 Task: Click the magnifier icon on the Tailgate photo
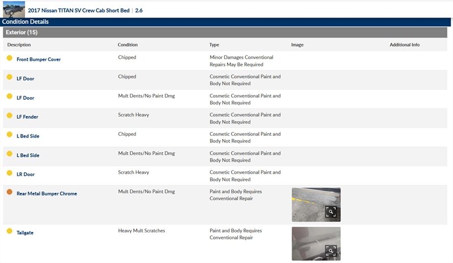[331, 251]
